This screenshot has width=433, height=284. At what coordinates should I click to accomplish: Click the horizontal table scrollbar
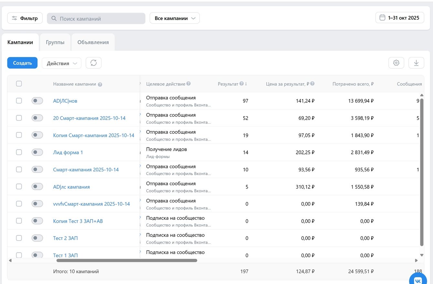point(127,260)
